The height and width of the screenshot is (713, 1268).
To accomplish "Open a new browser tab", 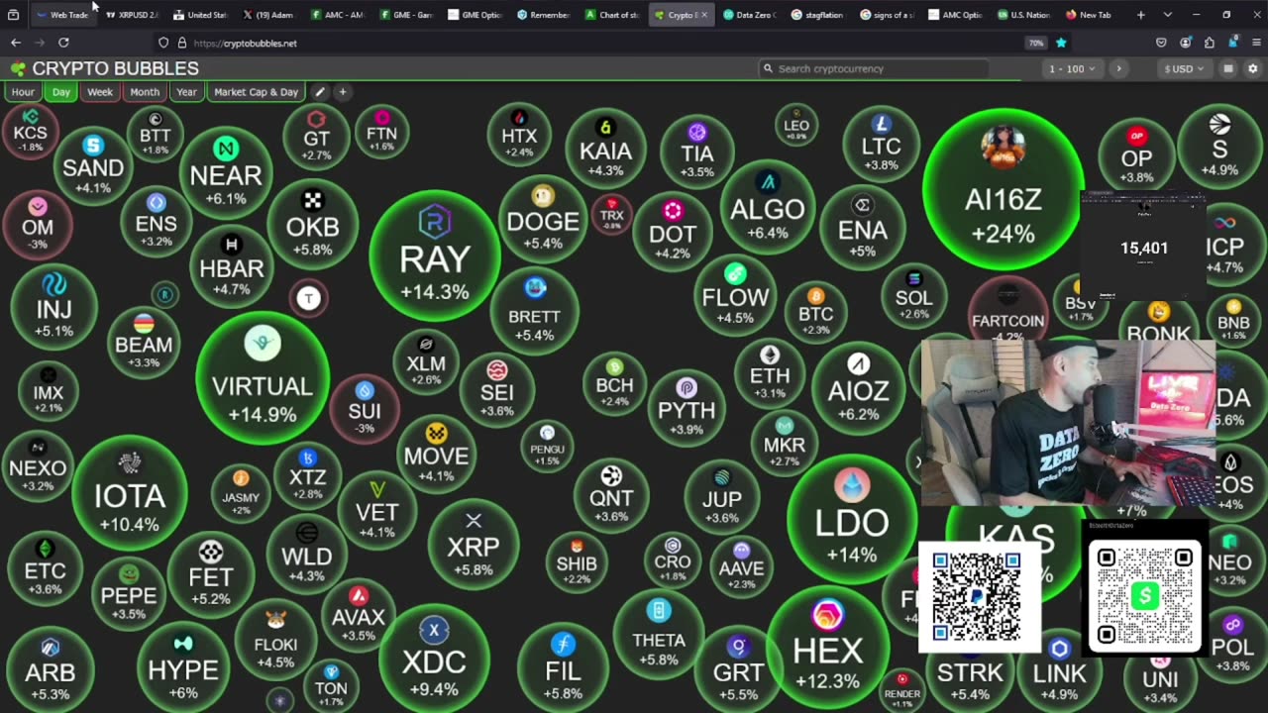I will pos(1141,15).
